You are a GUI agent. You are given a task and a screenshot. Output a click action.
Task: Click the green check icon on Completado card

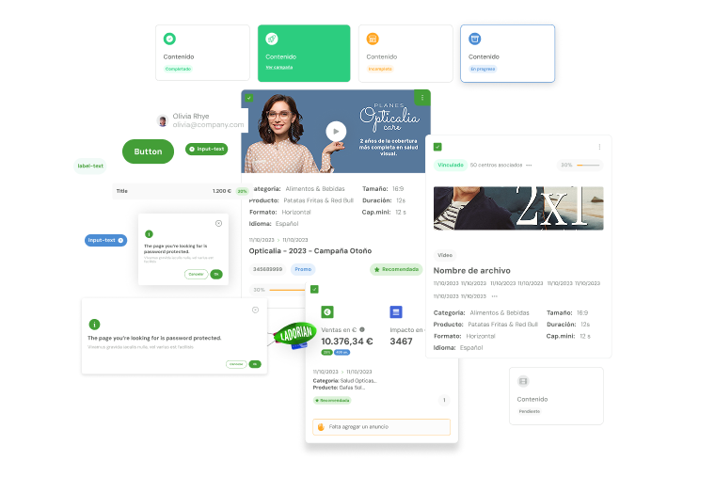pos(169,39)
